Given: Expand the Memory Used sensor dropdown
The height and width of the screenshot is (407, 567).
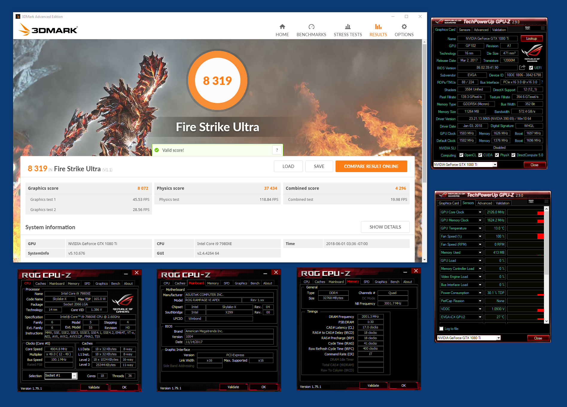Looking at the screenshot, I should point(480,253).
